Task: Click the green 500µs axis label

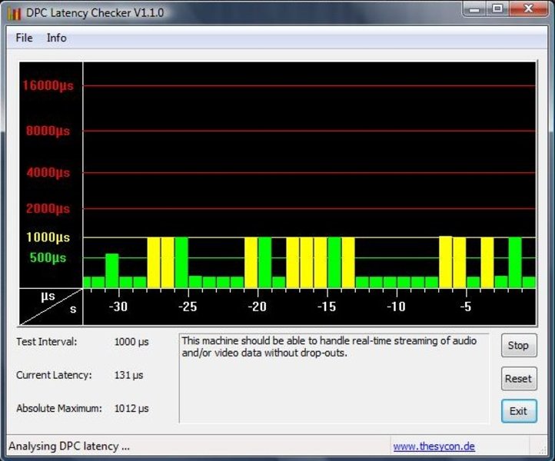Action: 48,257
